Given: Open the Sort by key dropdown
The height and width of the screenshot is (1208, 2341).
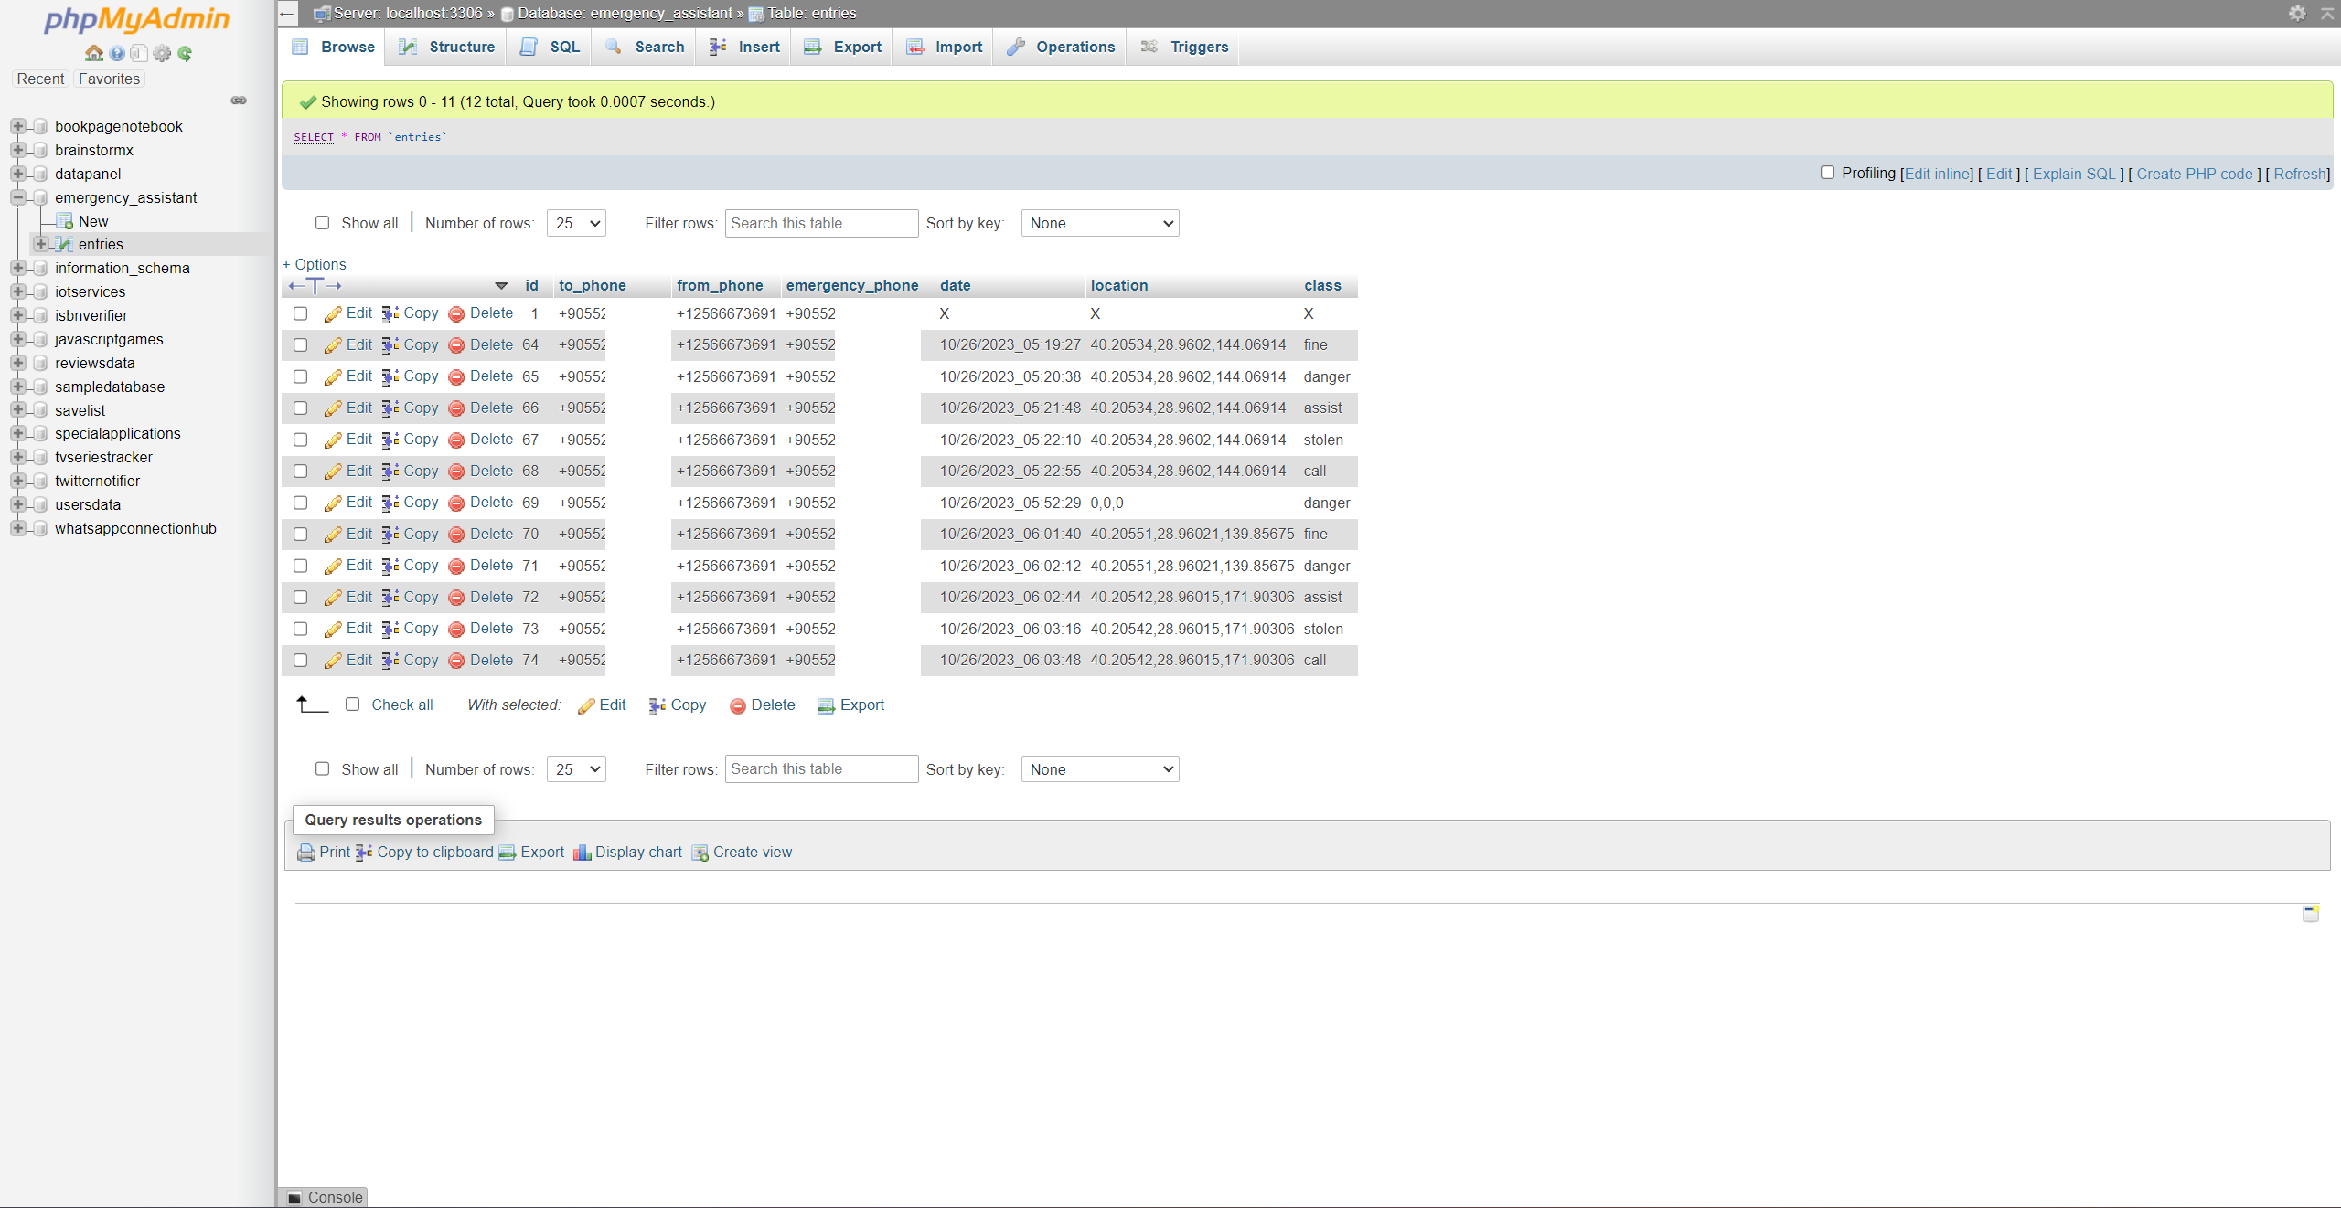Looking at the screenshot, I should [x=1099, y=223].
